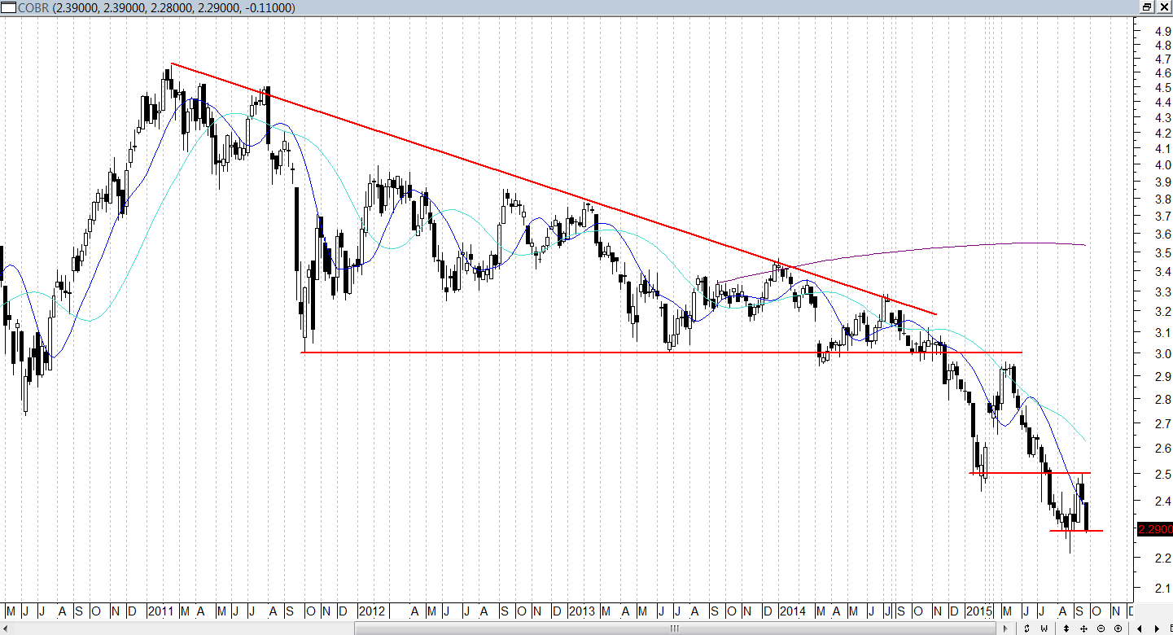The height and width of the screenshot is (635, 1173).
Task: Click the scrollbar's right arrow button
Action: pos(1006,628)
